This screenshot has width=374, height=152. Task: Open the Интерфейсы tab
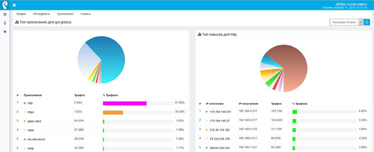(42, 14)
